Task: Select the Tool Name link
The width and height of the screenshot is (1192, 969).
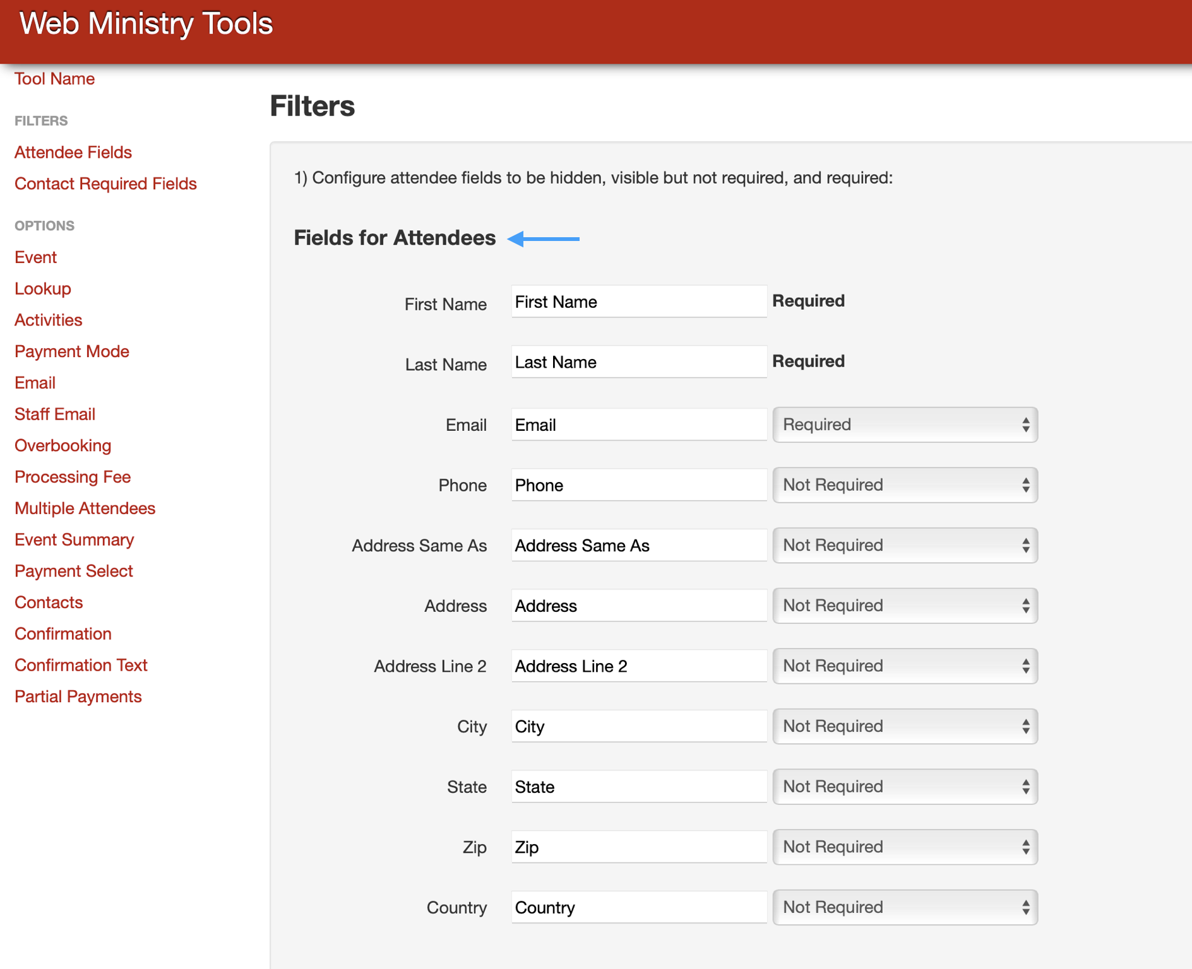Action: click(x=54, y=79)
